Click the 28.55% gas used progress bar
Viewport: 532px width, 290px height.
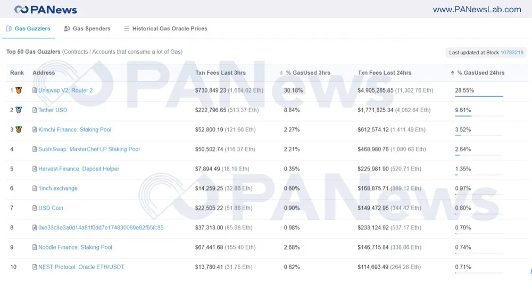[x=479, y=96]
